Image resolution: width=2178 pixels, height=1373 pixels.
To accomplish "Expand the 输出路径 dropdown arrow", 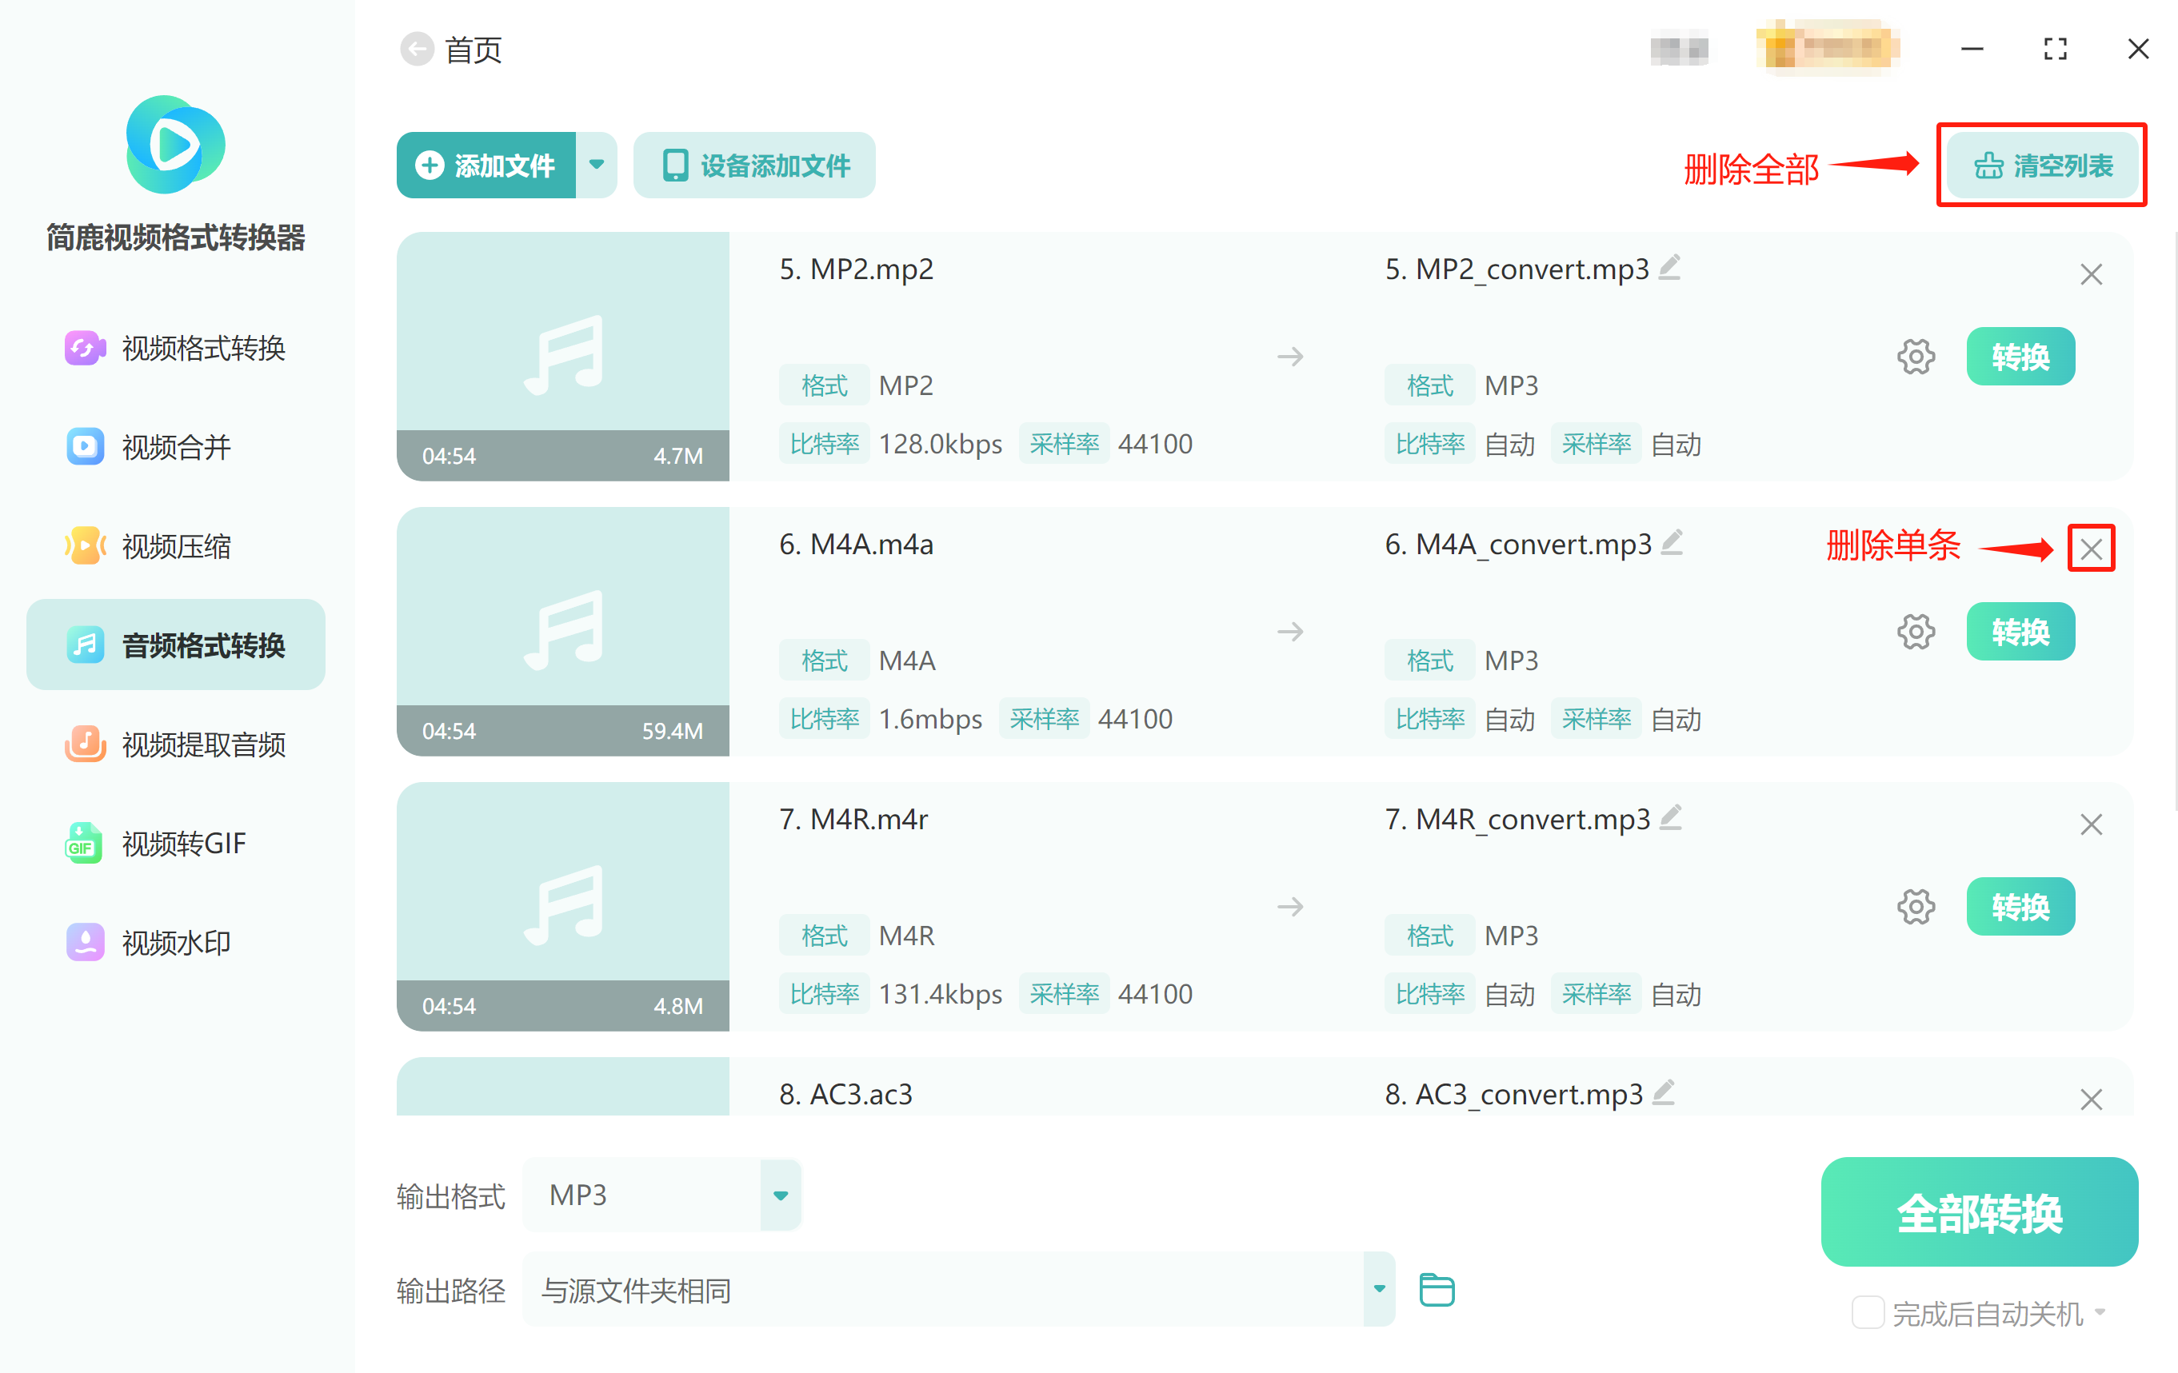I will [x=1378, y=1289].
